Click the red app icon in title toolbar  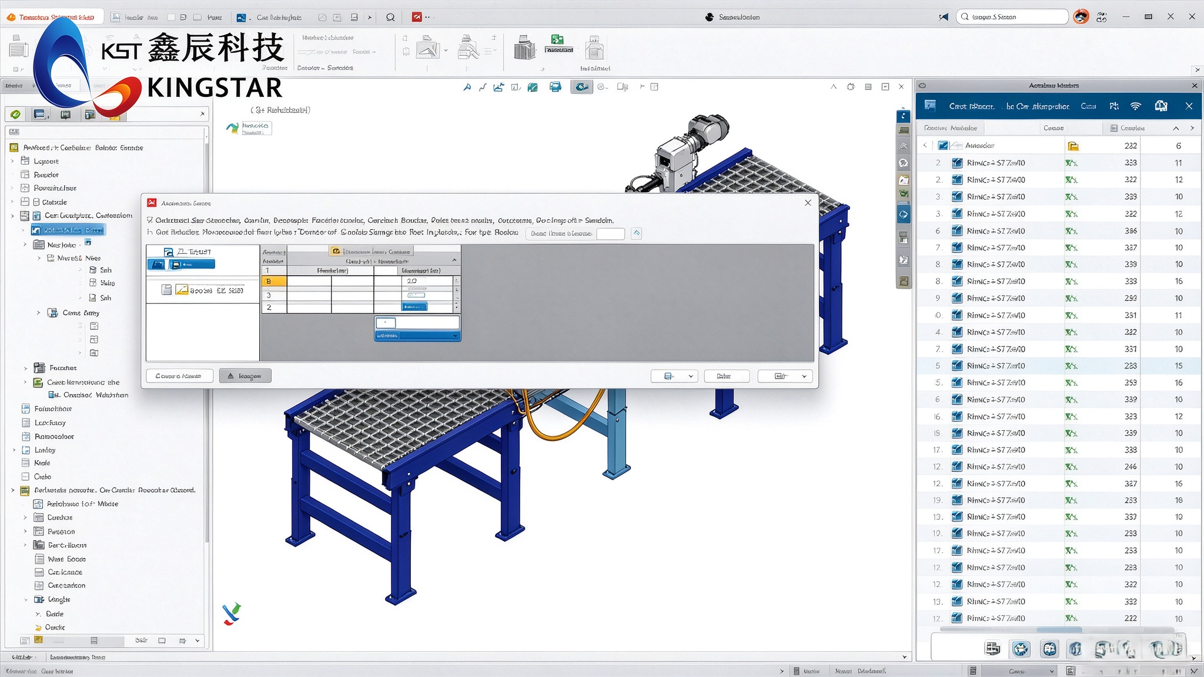coord(416,17)
